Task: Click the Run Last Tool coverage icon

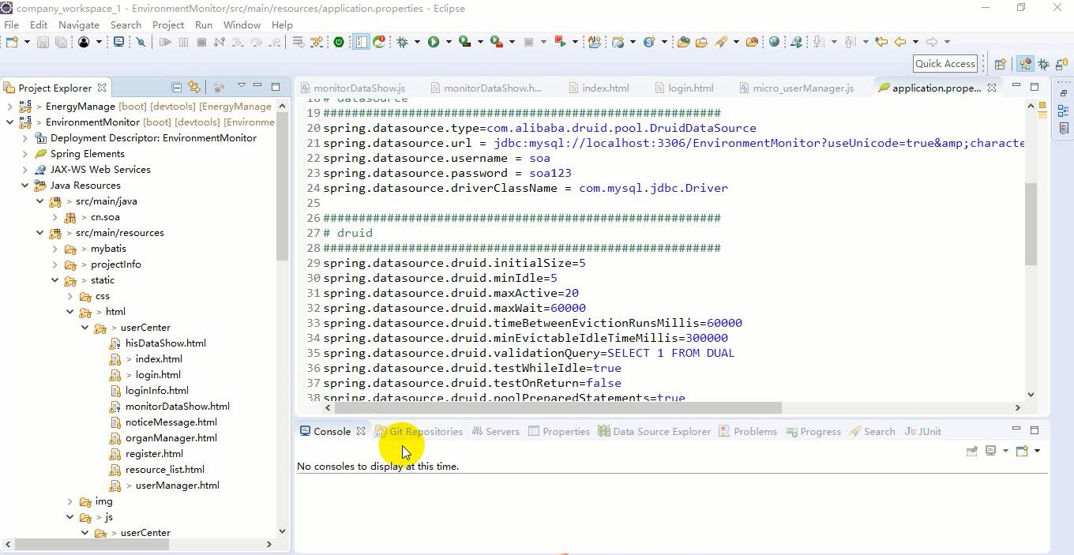Action: [x=465, y=42]
